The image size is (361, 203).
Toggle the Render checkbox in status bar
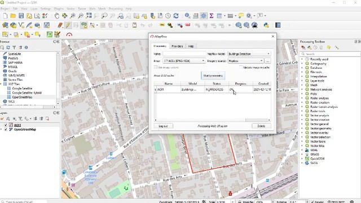pyautogui.click(x=312, y=202)
